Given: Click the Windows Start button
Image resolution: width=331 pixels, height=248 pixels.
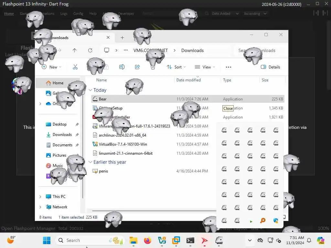Looking at the screenshot, I should [47, 240].
